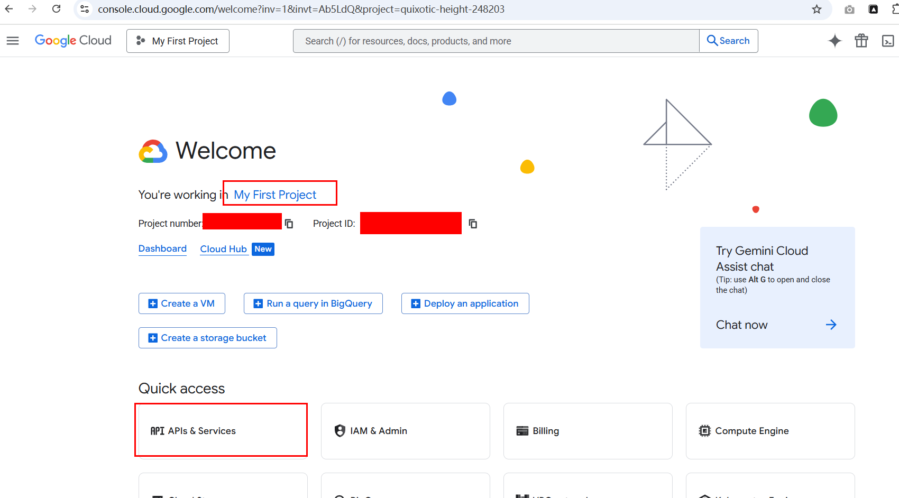Click the camera extension icon
The image size is (899, 498).
pyautogui.click(x=849, y=10)
